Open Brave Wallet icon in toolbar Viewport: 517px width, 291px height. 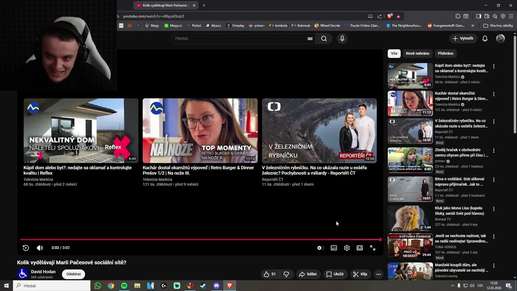pyautogui.click(x=487, y=16)
